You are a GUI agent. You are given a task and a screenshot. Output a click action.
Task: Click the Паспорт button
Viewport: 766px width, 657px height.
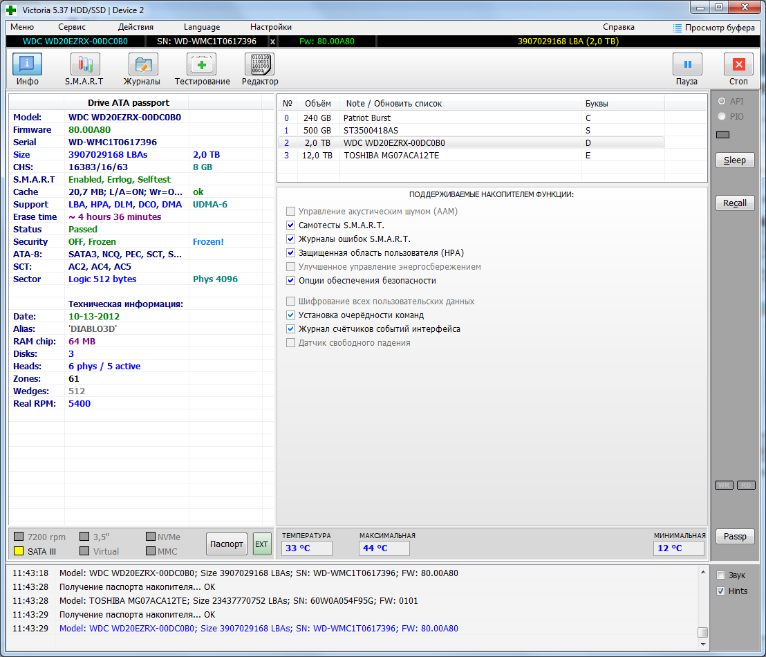pyautogui.click(x=226, y=544)
